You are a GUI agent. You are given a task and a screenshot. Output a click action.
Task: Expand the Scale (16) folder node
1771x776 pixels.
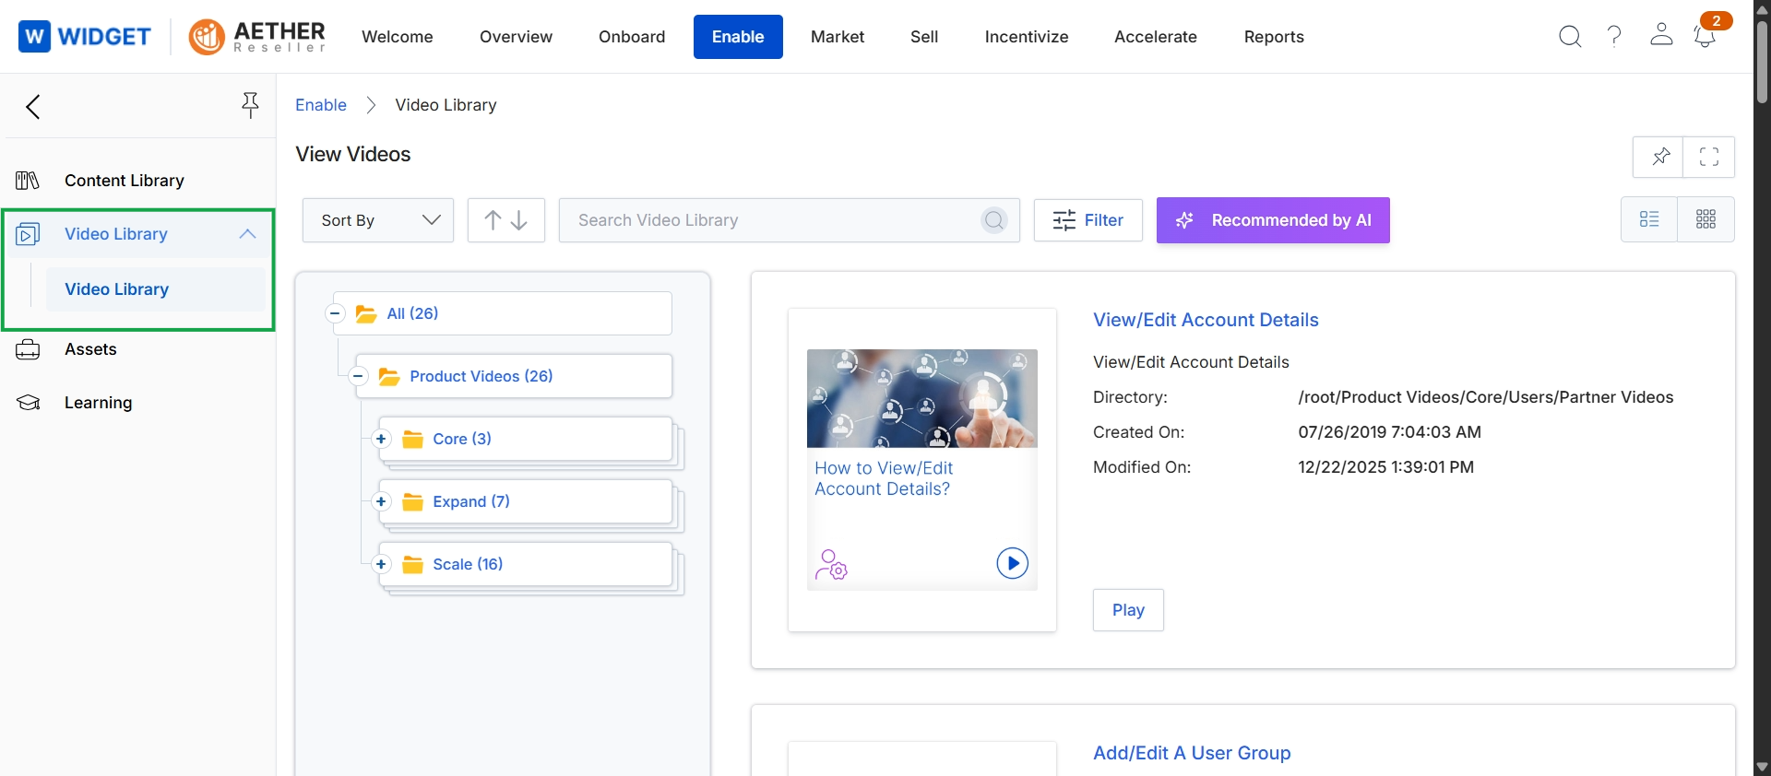(381, 564)
